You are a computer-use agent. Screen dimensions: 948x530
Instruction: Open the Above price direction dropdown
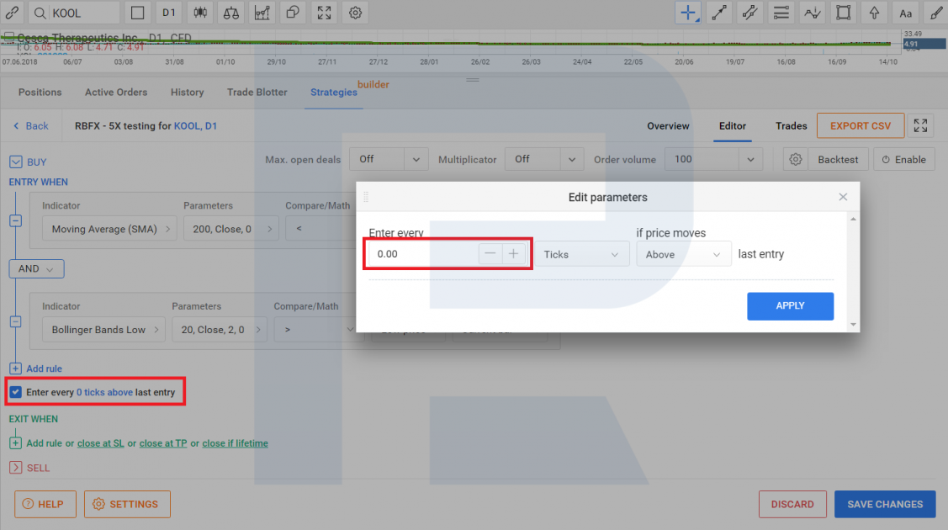(683, 254)
